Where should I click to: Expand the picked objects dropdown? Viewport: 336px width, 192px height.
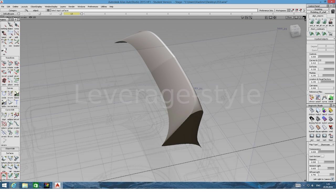click(x=321, y=39)
